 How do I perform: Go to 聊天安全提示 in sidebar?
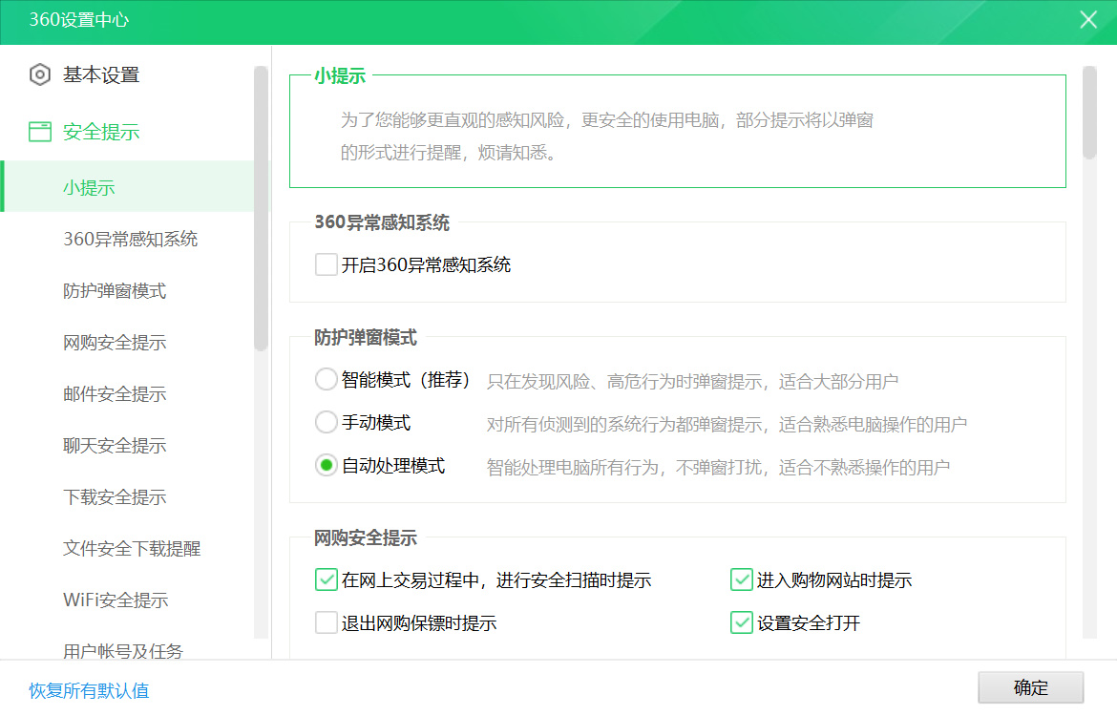pyautogui.click(x=115, y=445)
